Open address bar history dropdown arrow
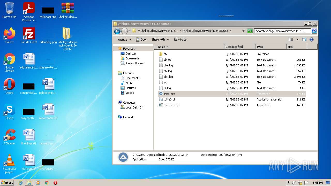The width and height of the screenshot is (331, 186). tap(243, 31)
